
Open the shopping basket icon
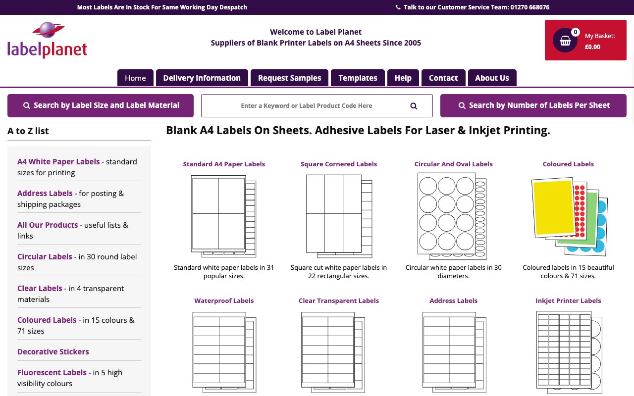pyautogui.click(x=565, y=41)
